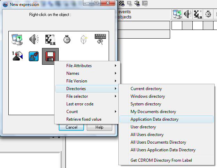This screenshot has height=168, width=217.
Task: Click the Create new objects cube icon
Action: click(x=84, y=39)
